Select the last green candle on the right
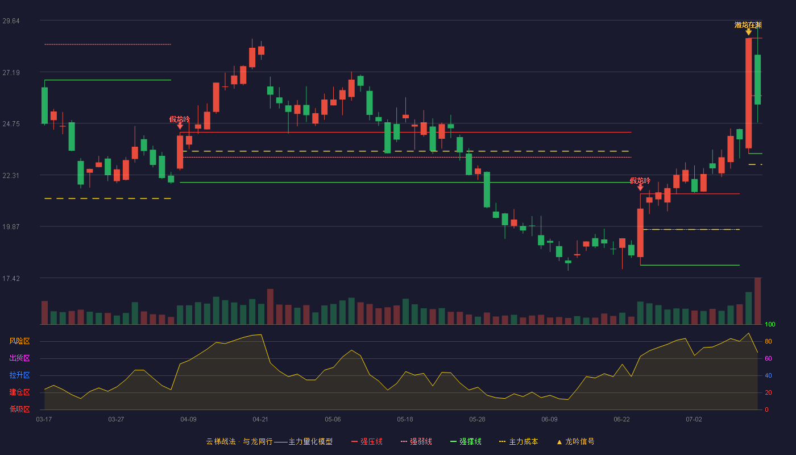Image resolution: width=796 pixels, height=455 pixels. (x=757, y=80)
